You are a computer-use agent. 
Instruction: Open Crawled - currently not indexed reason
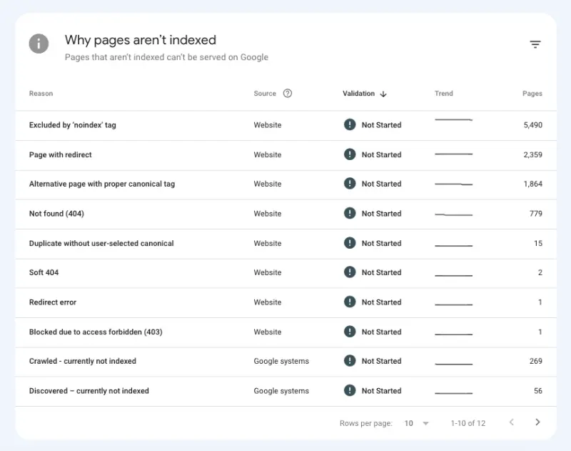[83, 361]
